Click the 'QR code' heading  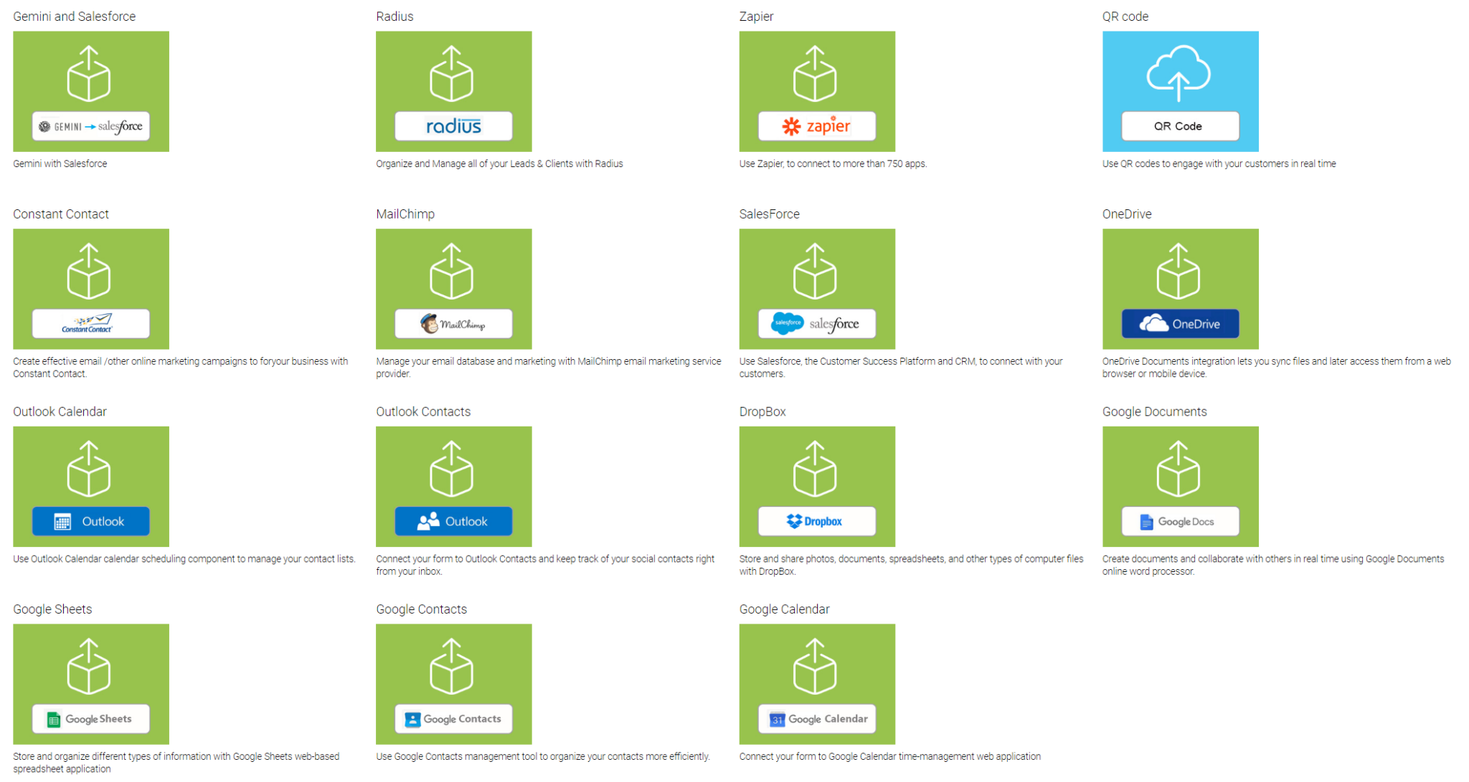click(x=1125, y=16)
